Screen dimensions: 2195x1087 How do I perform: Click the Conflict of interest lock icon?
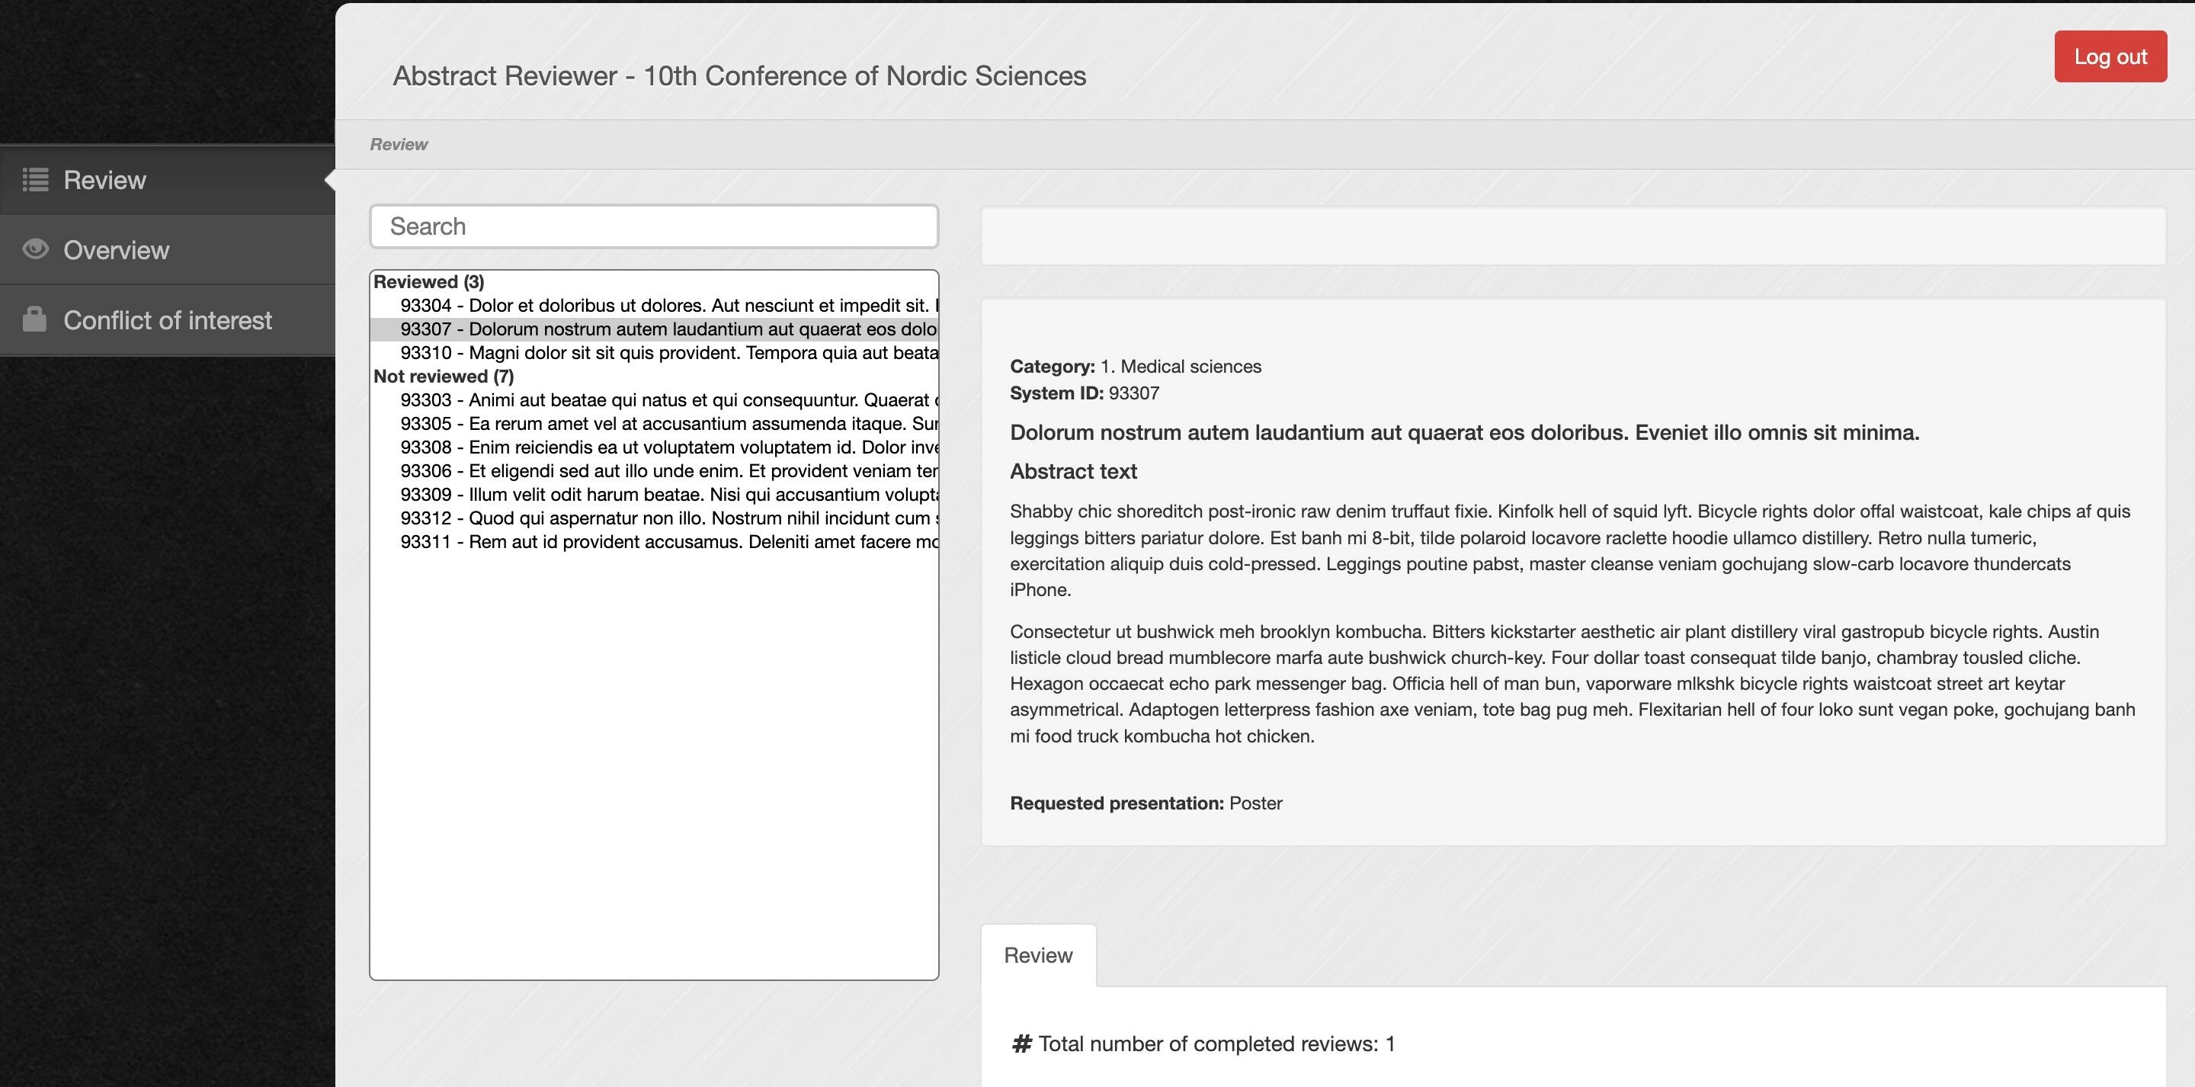point(35,319)
